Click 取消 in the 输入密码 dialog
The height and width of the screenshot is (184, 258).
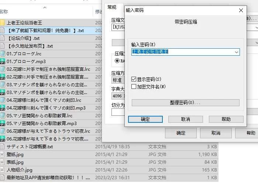(x=185, y=119)
